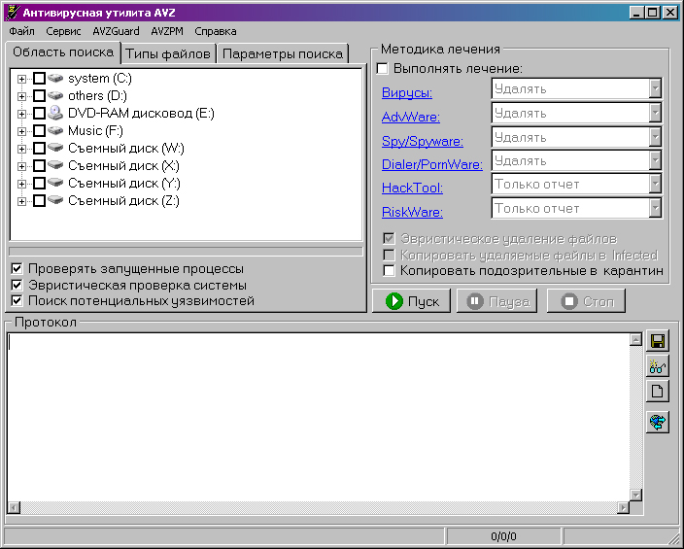Open the Файл menu
Screen dimensions: 684x549
coord(21,31)
